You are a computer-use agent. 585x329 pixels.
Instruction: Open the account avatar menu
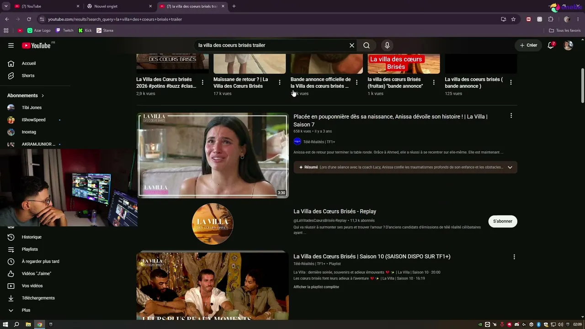pyautogui.click(x=568, y=45)
